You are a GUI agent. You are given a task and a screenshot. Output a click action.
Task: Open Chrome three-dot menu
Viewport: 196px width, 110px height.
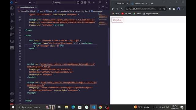[x=183, y=9]
